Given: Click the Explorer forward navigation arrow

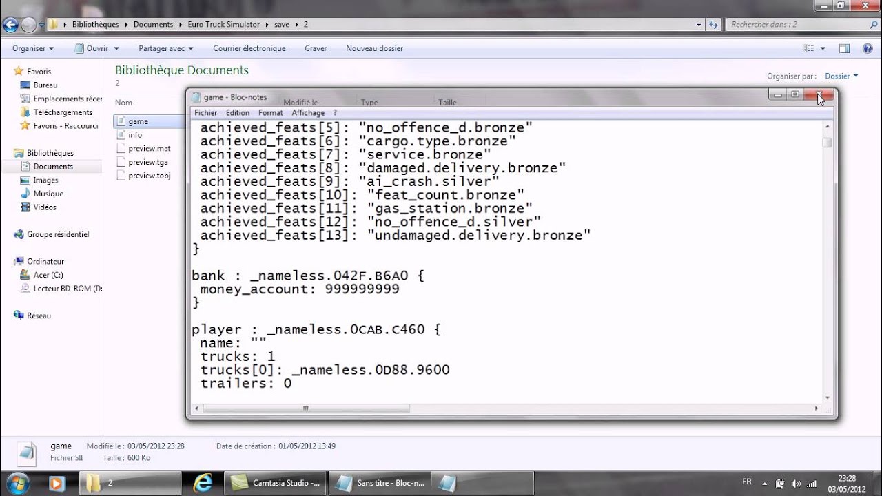Looking at the screenshot, I should click(x=28, y=25).
